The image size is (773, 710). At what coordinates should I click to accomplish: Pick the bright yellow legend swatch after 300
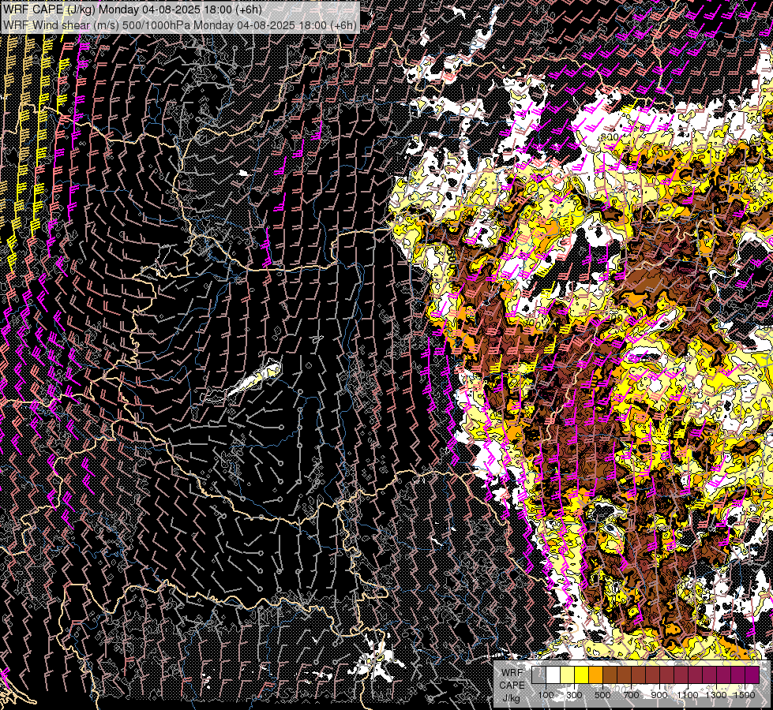click(x=582, y=674)
